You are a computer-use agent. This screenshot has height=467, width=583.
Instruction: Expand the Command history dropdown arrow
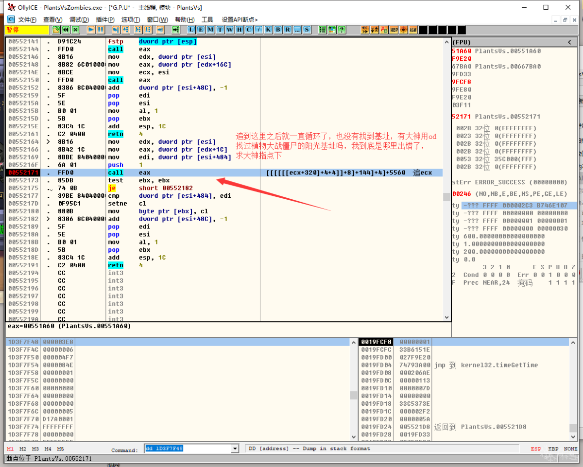(x=235, y=449)
